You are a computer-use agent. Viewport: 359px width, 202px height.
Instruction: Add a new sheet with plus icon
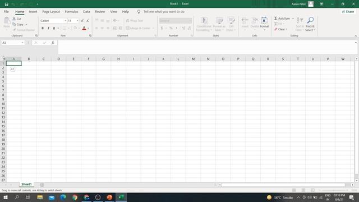coord(42,185)
